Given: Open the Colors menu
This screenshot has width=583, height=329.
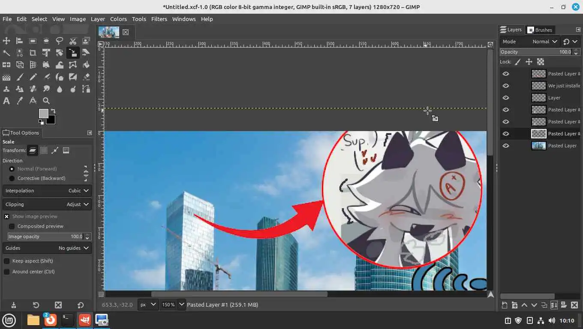Looking at the screenshot, I should [x=118, y=19].
